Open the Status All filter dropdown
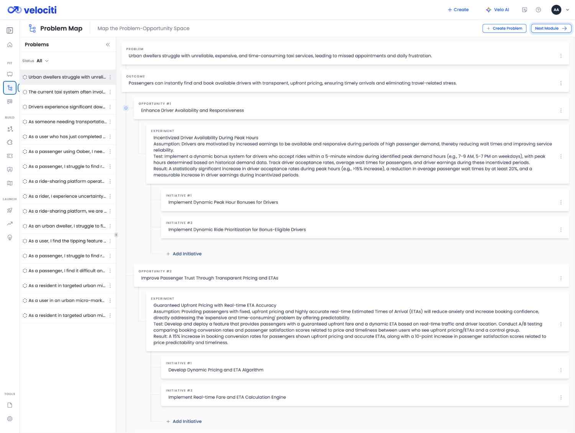 pos(35,61)
